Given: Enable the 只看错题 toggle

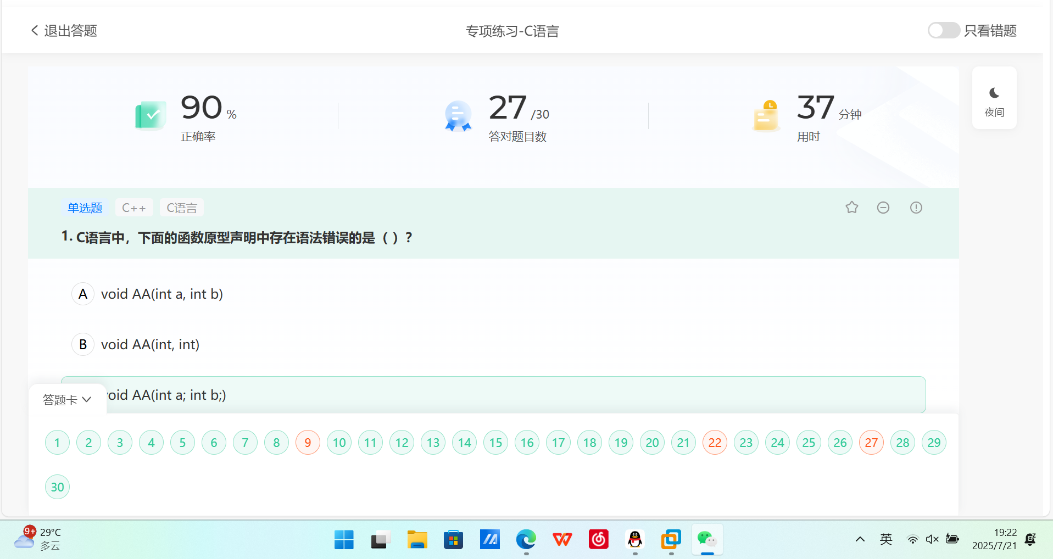Looking at the screenshot, I should (x=943, y=30).
